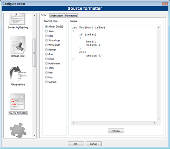Click the sidebar scroll down arrow
This screenshot has height=149, width=170.
(x=35, y=136)
